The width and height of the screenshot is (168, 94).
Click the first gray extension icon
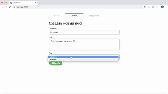(149, 7)
